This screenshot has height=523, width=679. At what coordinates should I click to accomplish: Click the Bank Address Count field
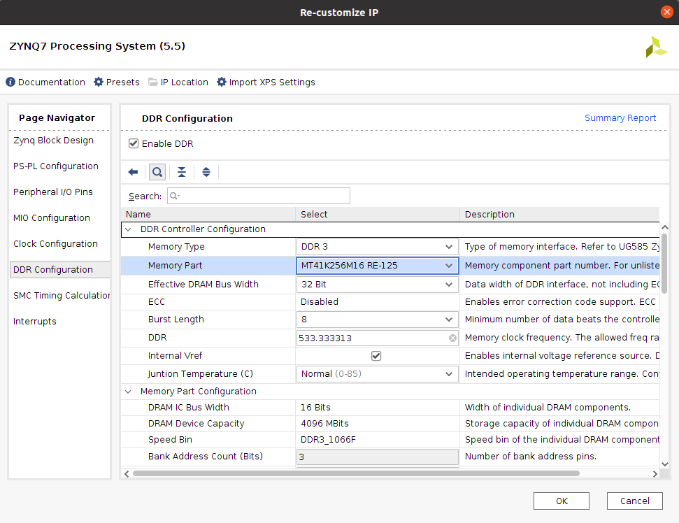377,457
